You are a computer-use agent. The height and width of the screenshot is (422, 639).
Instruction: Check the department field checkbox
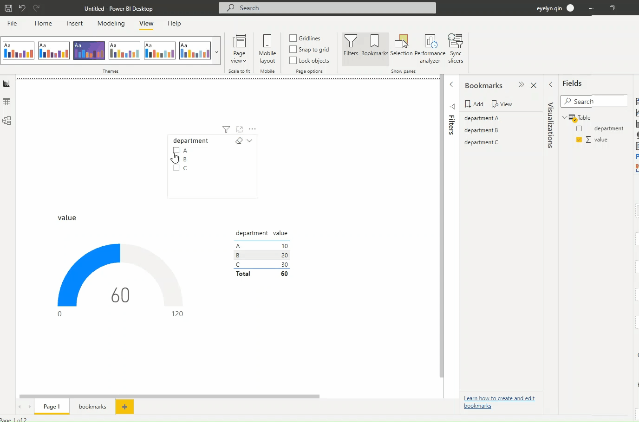click(x=579, y=128)
